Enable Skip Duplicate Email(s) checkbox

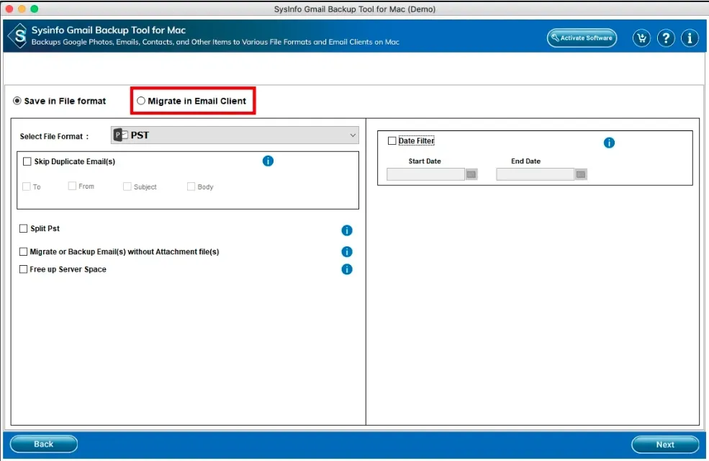[27, 161]
